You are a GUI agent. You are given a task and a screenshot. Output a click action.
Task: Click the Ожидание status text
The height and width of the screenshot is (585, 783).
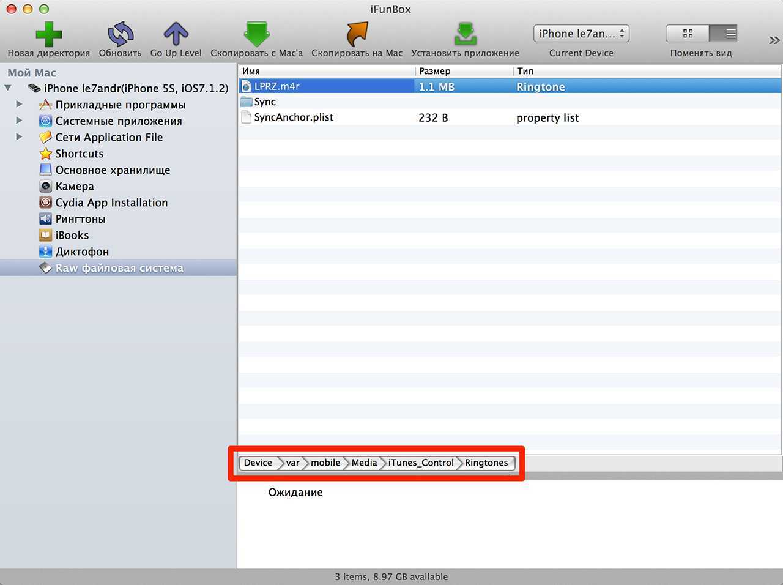pyautogui.click(x=295, y=492)
